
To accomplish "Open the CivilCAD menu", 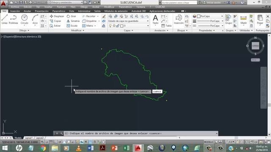I will pos(160,7).
